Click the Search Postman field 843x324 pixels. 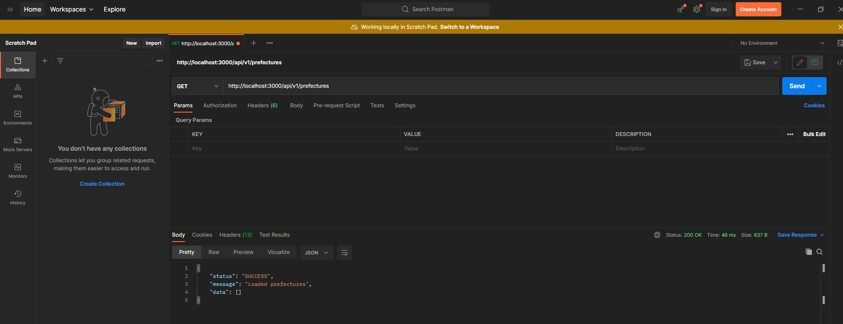point(426,9)
